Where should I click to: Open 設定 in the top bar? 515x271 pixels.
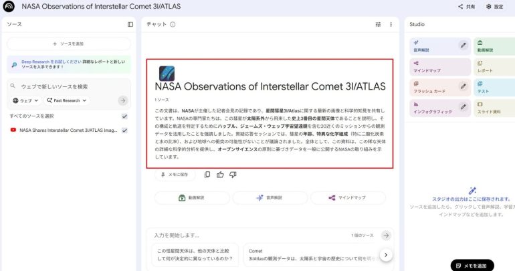494,7
